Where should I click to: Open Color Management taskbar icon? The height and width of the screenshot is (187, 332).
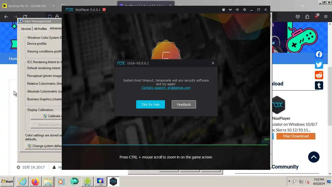(100, 182)
